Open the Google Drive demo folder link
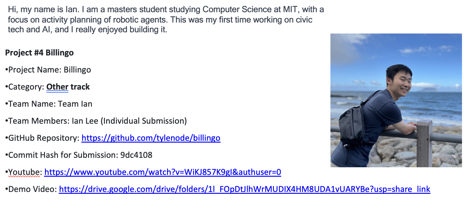Viewport: 473px width, 209px height. [x=244, y=189]
